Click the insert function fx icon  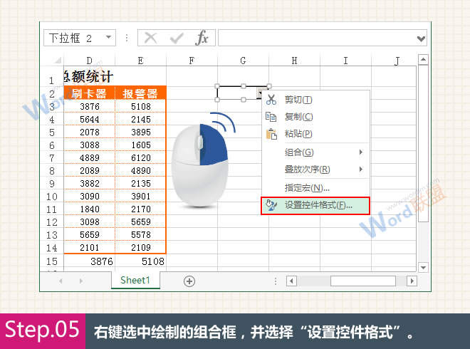point(202,38)
